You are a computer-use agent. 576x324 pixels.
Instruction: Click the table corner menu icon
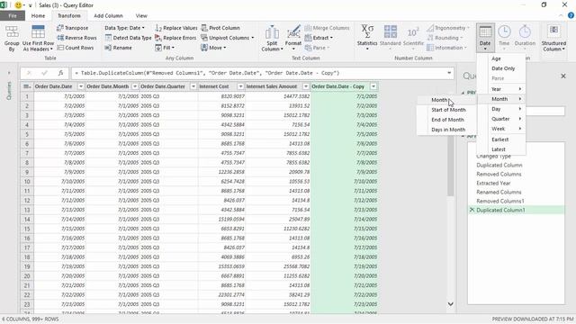coord(27,86)
